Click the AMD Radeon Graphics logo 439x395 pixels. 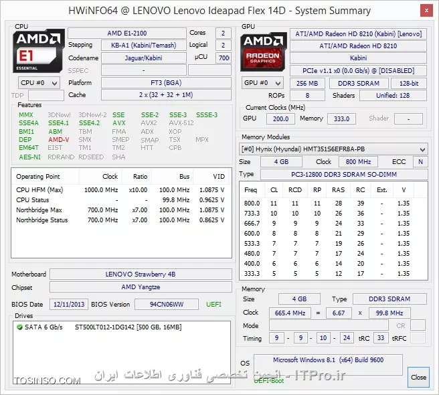point(263,52)
